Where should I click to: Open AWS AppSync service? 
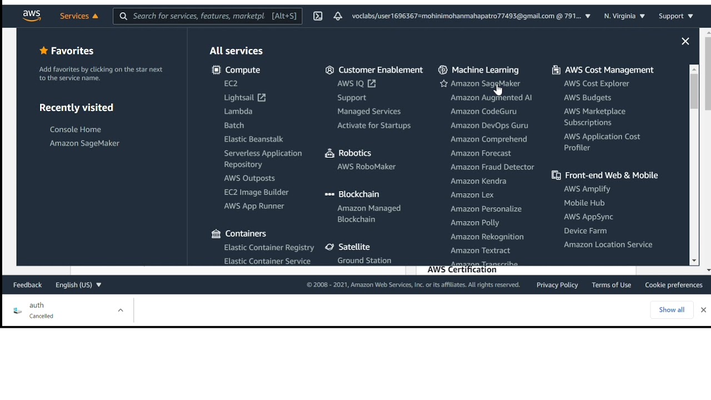click(589, 217)
